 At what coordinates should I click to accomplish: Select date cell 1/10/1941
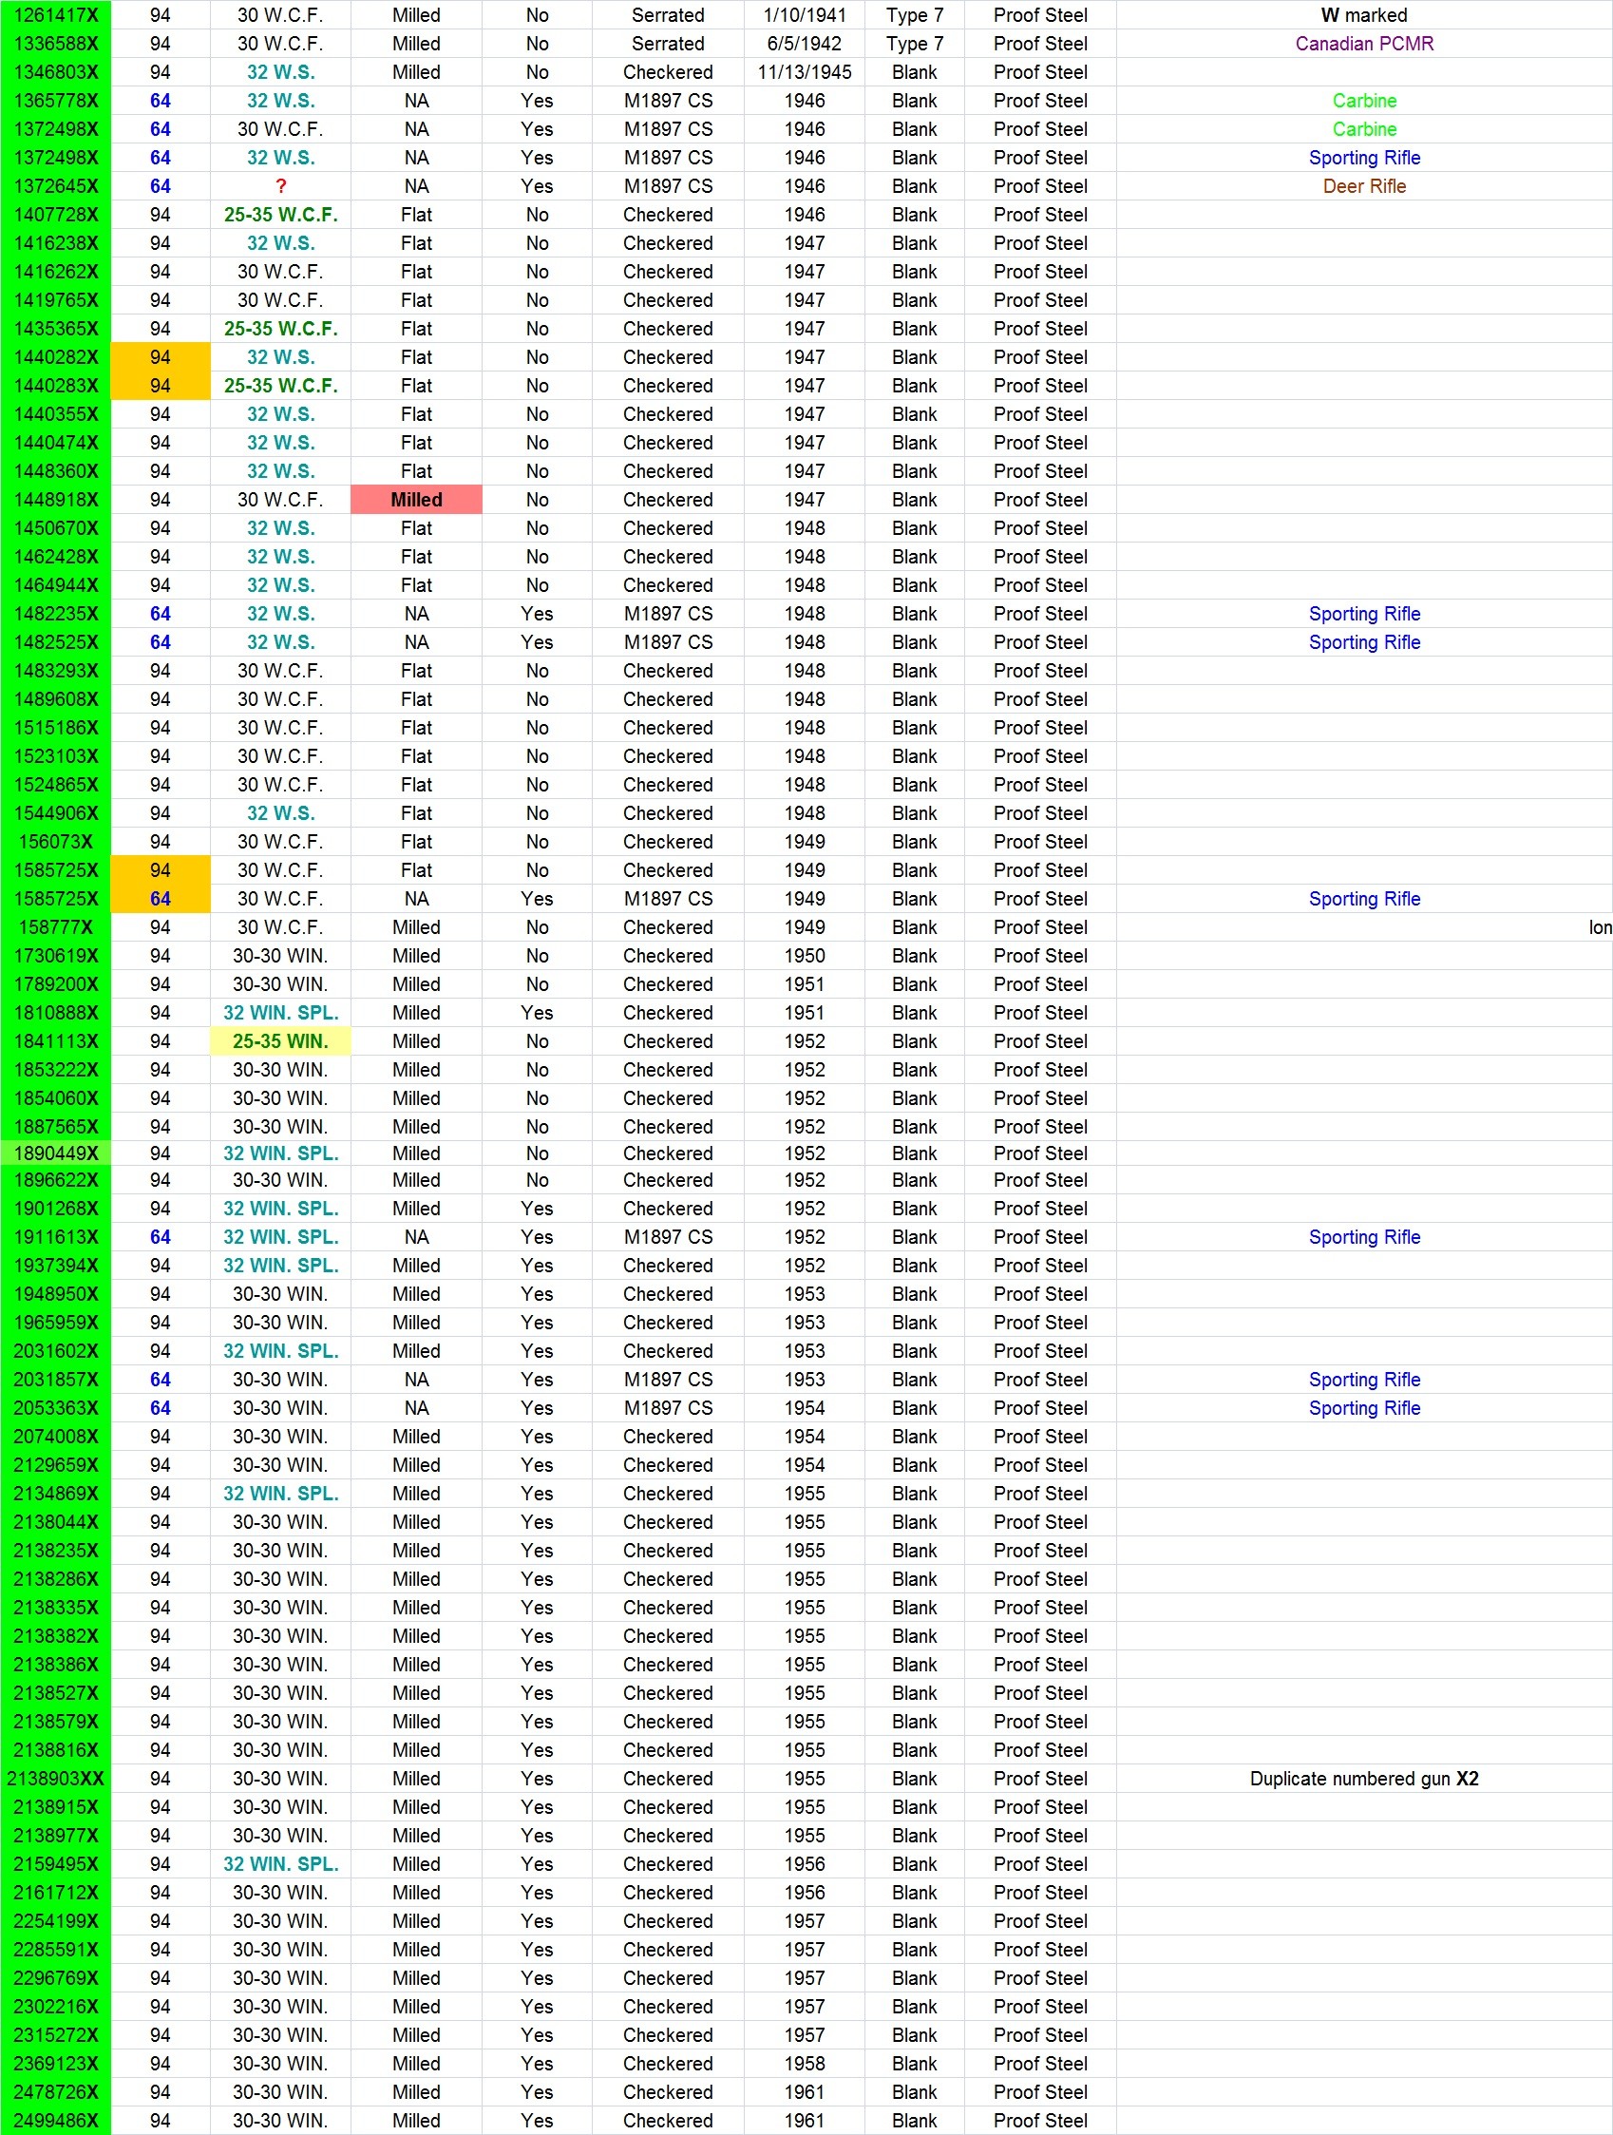805,15
